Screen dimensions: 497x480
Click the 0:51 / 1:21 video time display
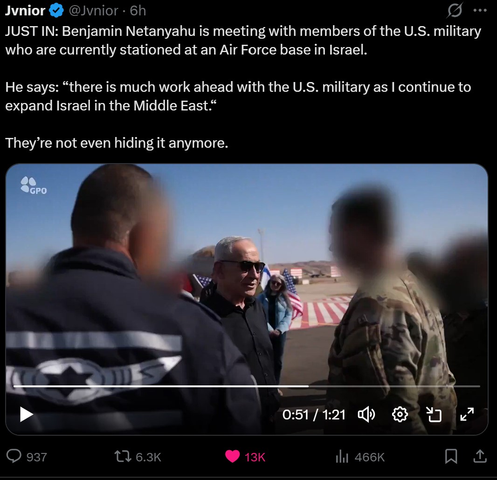pyautogui.click(x=314, y=414)
